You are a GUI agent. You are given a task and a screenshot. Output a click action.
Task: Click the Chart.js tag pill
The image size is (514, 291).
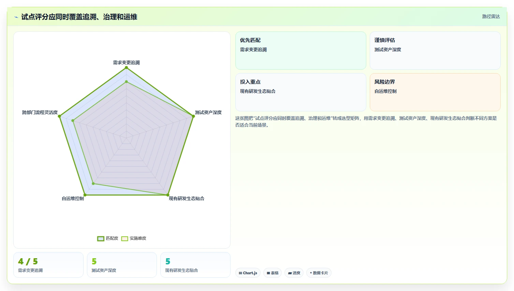[x=248, y=273]
